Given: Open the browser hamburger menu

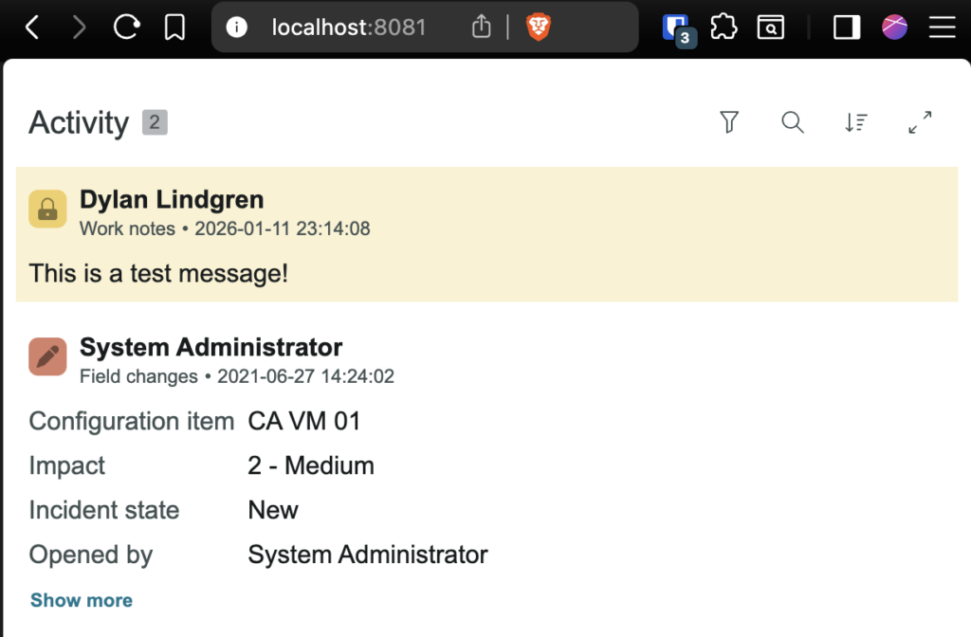Looking at the screenshot, I should pos(942,28).
